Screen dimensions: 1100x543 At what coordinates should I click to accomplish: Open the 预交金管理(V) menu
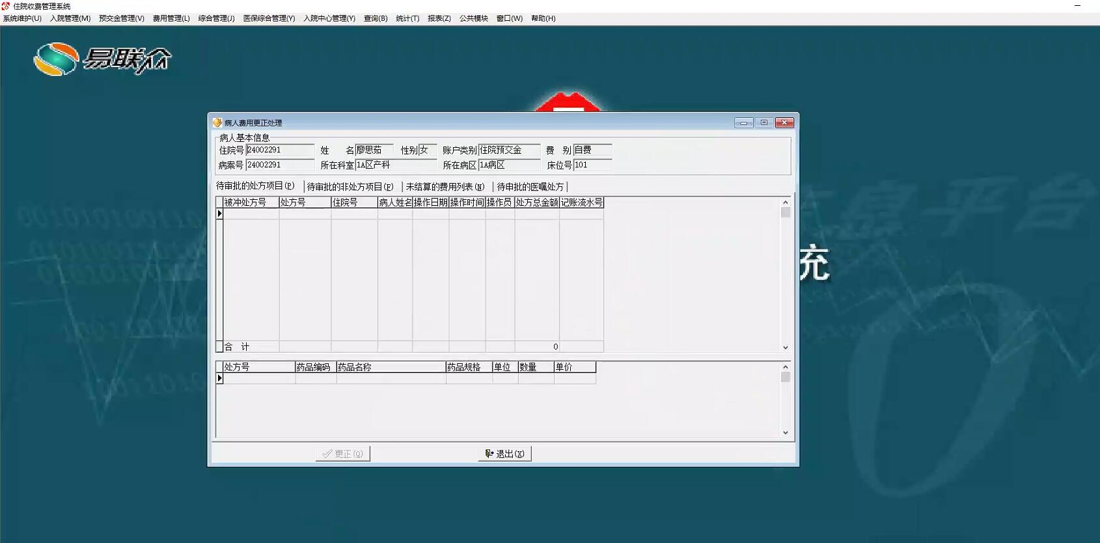tap(122, 18)
